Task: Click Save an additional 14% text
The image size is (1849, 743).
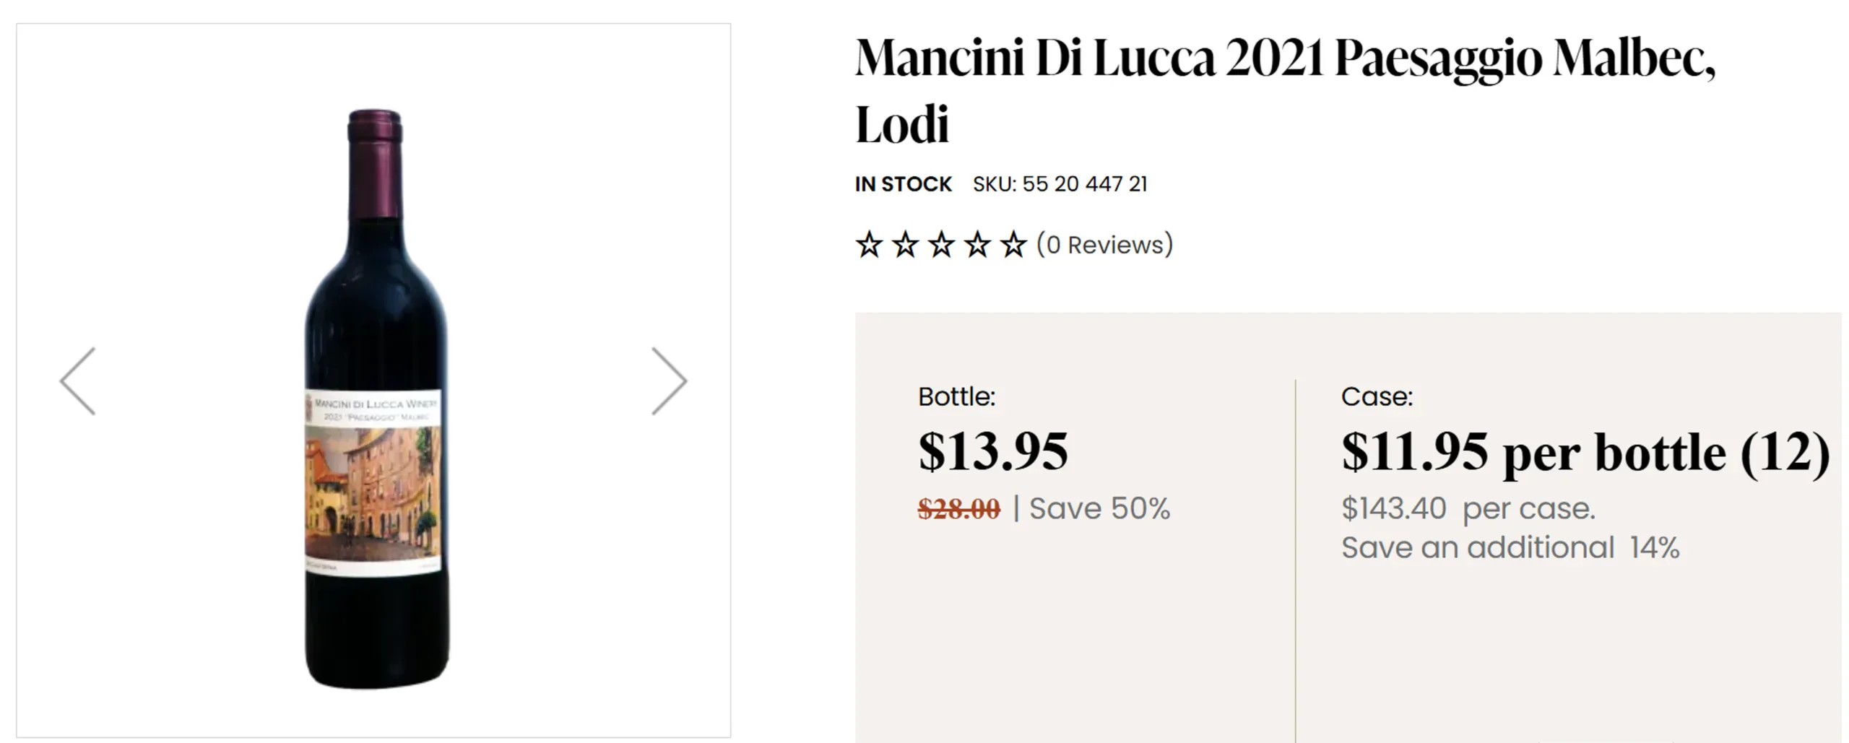Action: click(1510, 547)
